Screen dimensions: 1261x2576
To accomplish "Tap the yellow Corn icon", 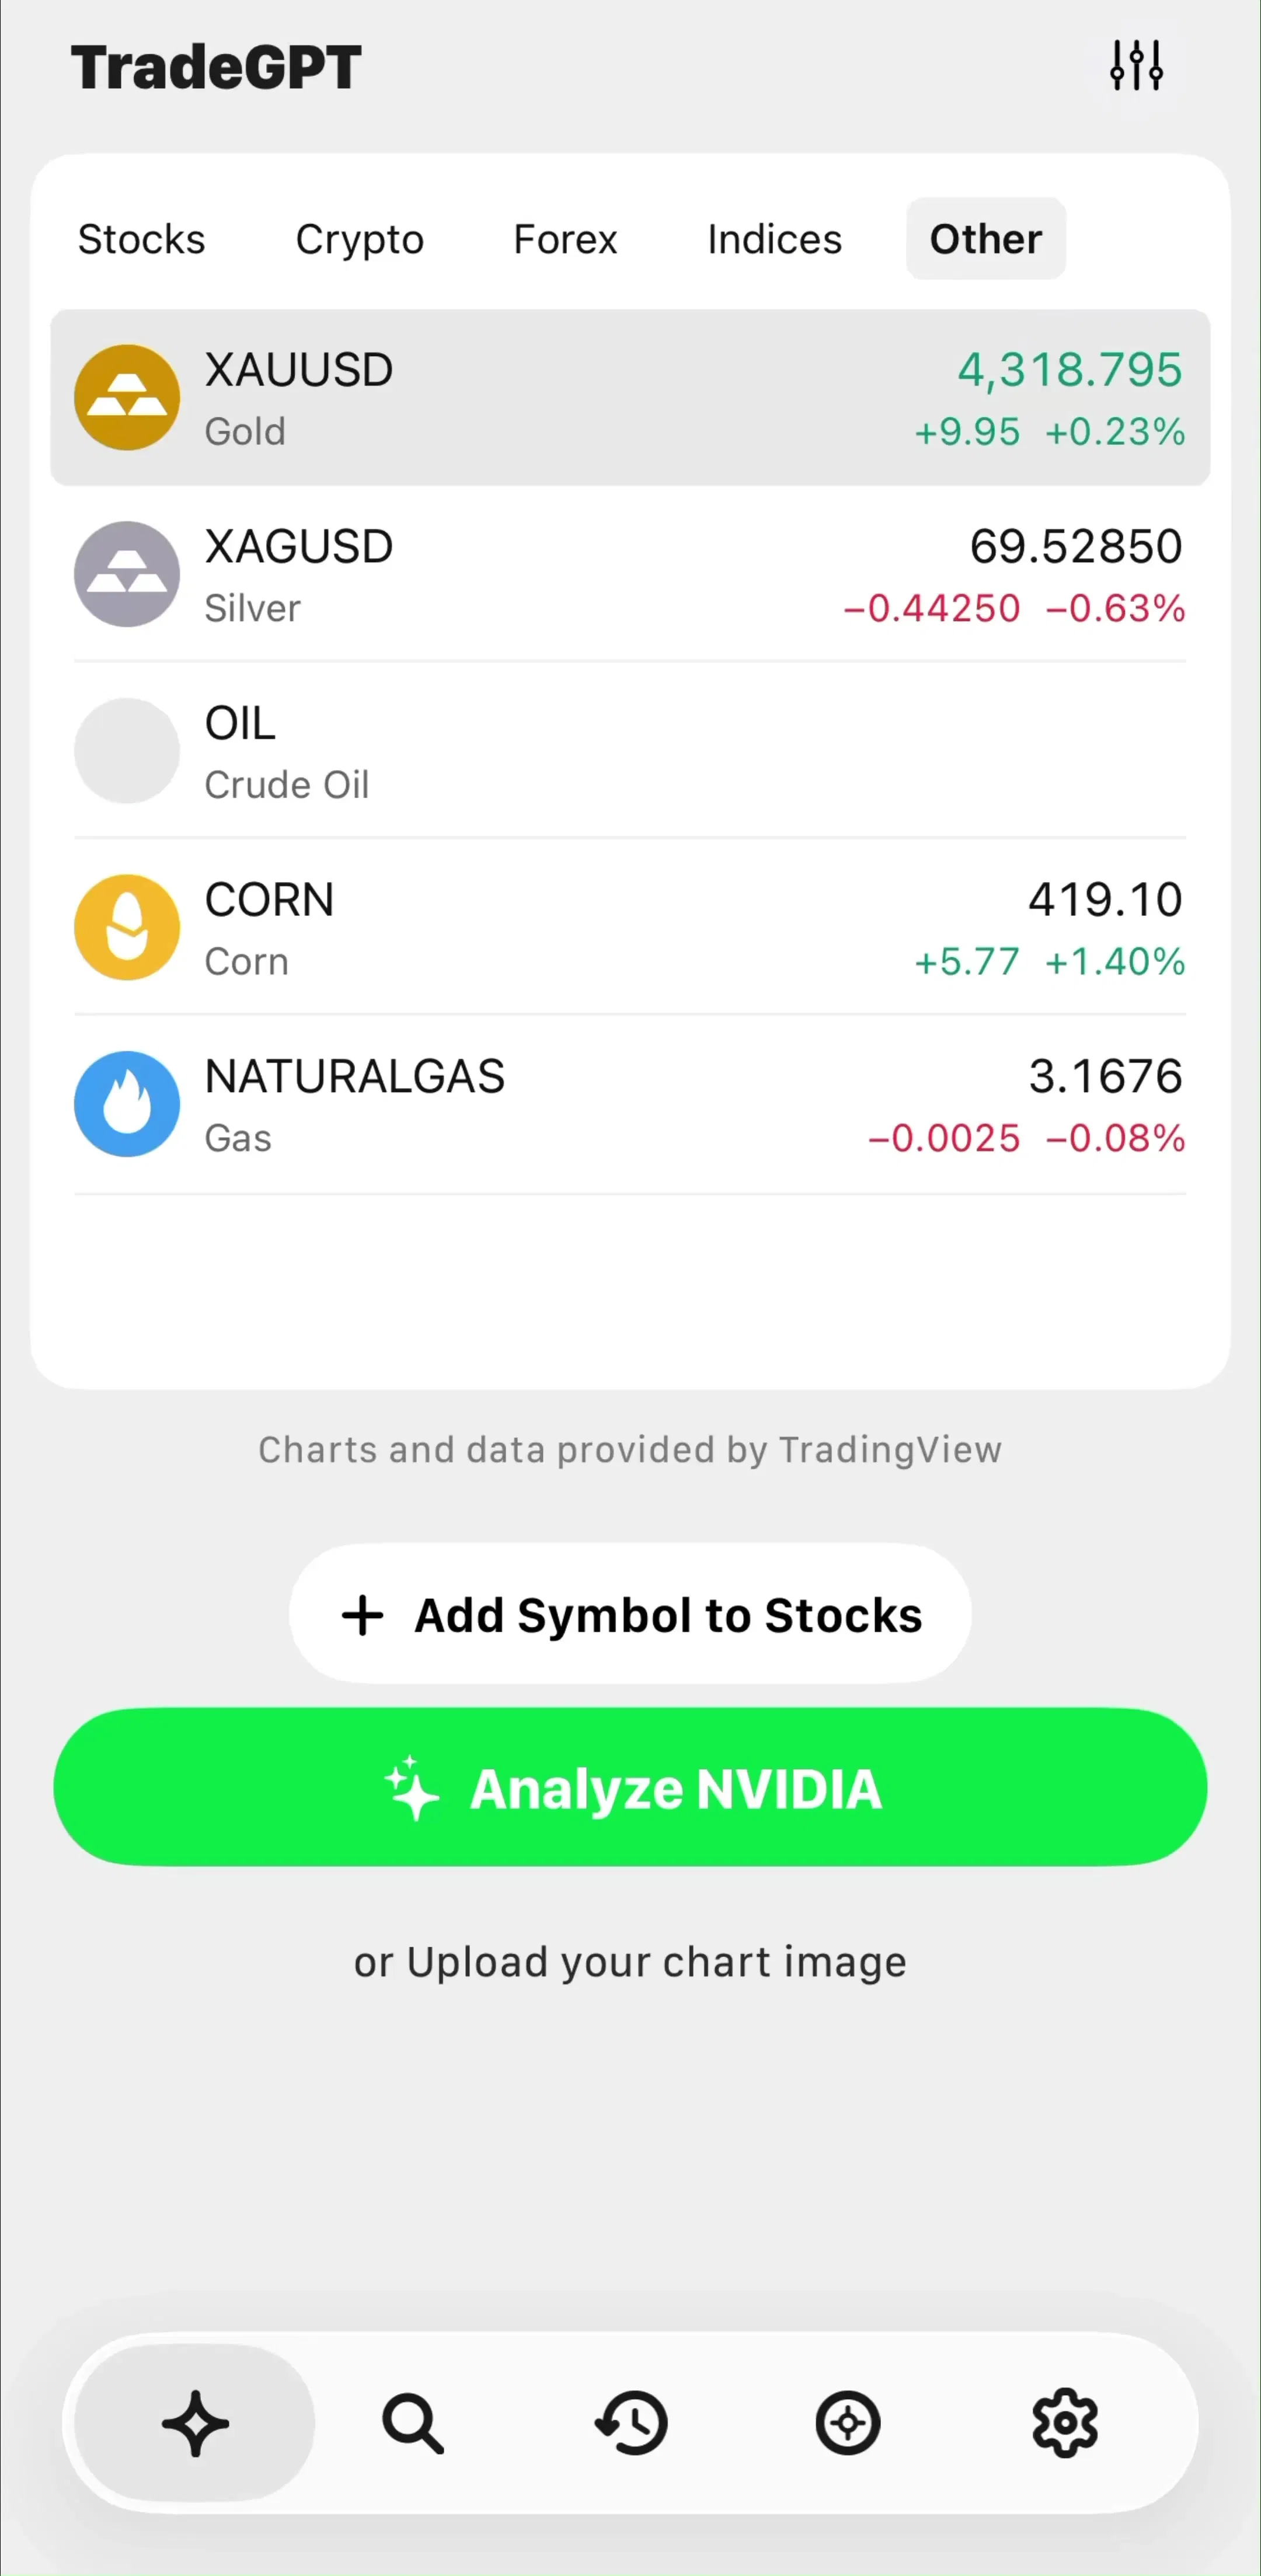I will [127, 927].
